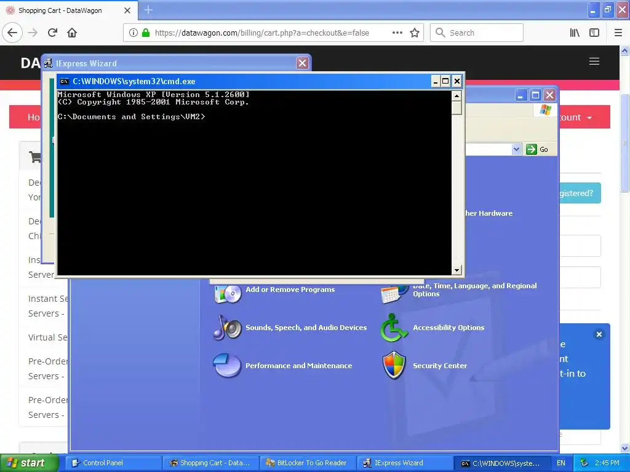Dismiss blue notification box with X

(x=599, y=334)
